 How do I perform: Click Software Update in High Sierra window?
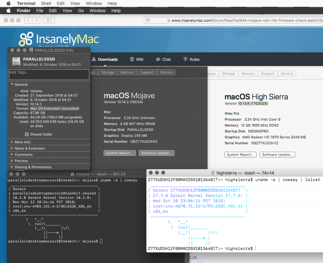tap(277, 155)
